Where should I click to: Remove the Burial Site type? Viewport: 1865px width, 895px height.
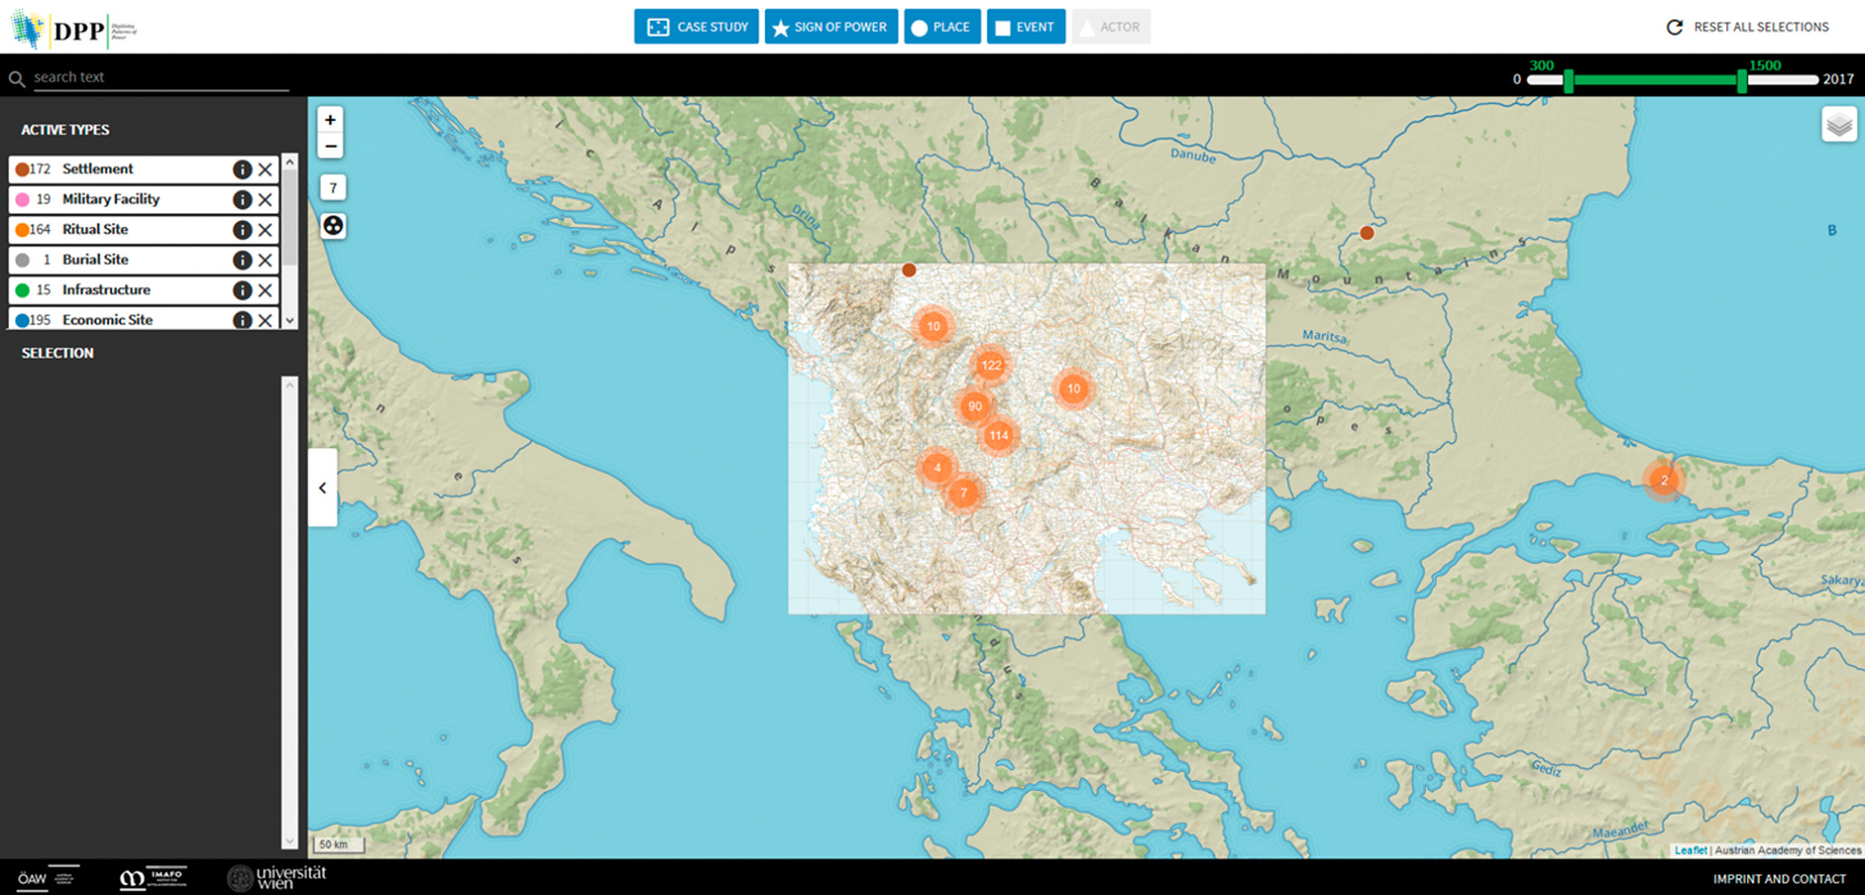[265, 260]
